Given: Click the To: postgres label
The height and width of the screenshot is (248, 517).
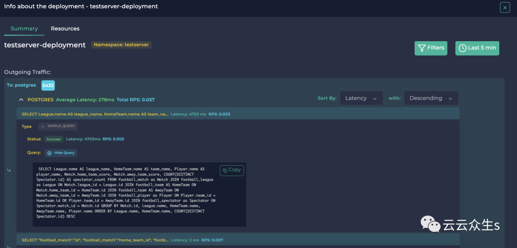Looking at the screenshot, I should pyautogui.click(x=22, y=85).
